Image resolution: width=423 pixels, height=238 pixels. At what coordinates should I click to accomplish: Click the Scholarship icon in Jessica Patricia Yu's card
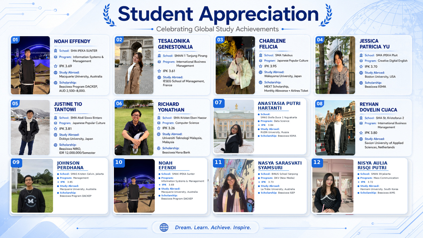[x=361, y=83]
